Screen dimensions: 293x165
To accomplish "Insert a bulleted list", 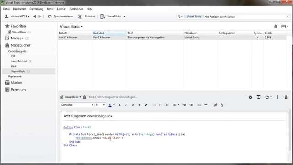I will (154, 105).
